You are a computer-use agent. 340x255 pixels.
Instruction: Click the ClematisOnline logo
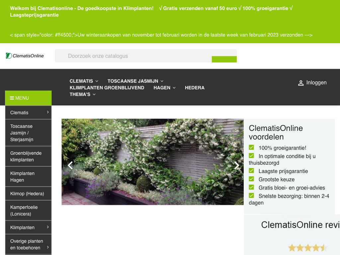tap(25, 56)
